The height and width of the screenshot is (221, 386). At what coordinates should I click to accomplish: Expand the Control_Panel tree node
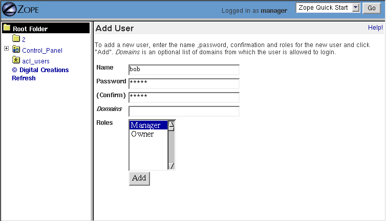[x=6, y=49]
